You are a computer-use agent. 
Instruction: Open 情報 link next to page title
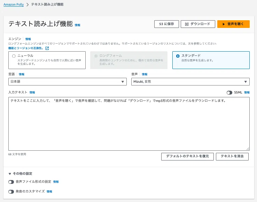tap(77, 25)
